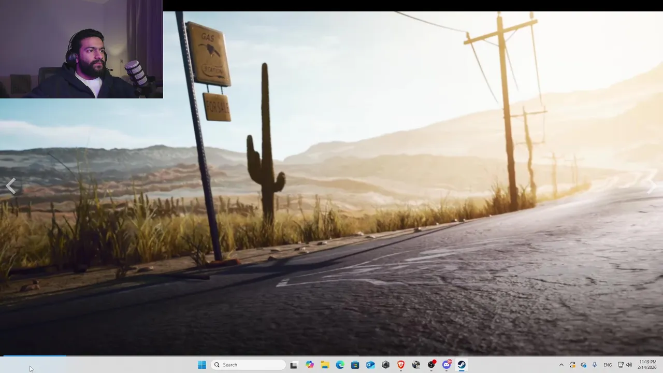Click the sync status tray icon
Image resolution: width=663 pixels, height=373 pixels.
tap(572, 365)
